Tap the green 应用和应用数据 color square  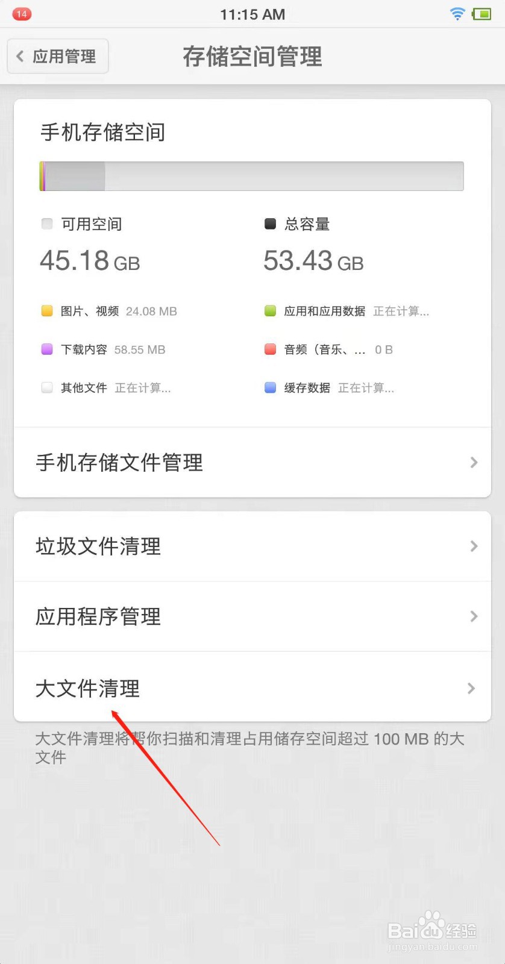[x=270, y=311]
